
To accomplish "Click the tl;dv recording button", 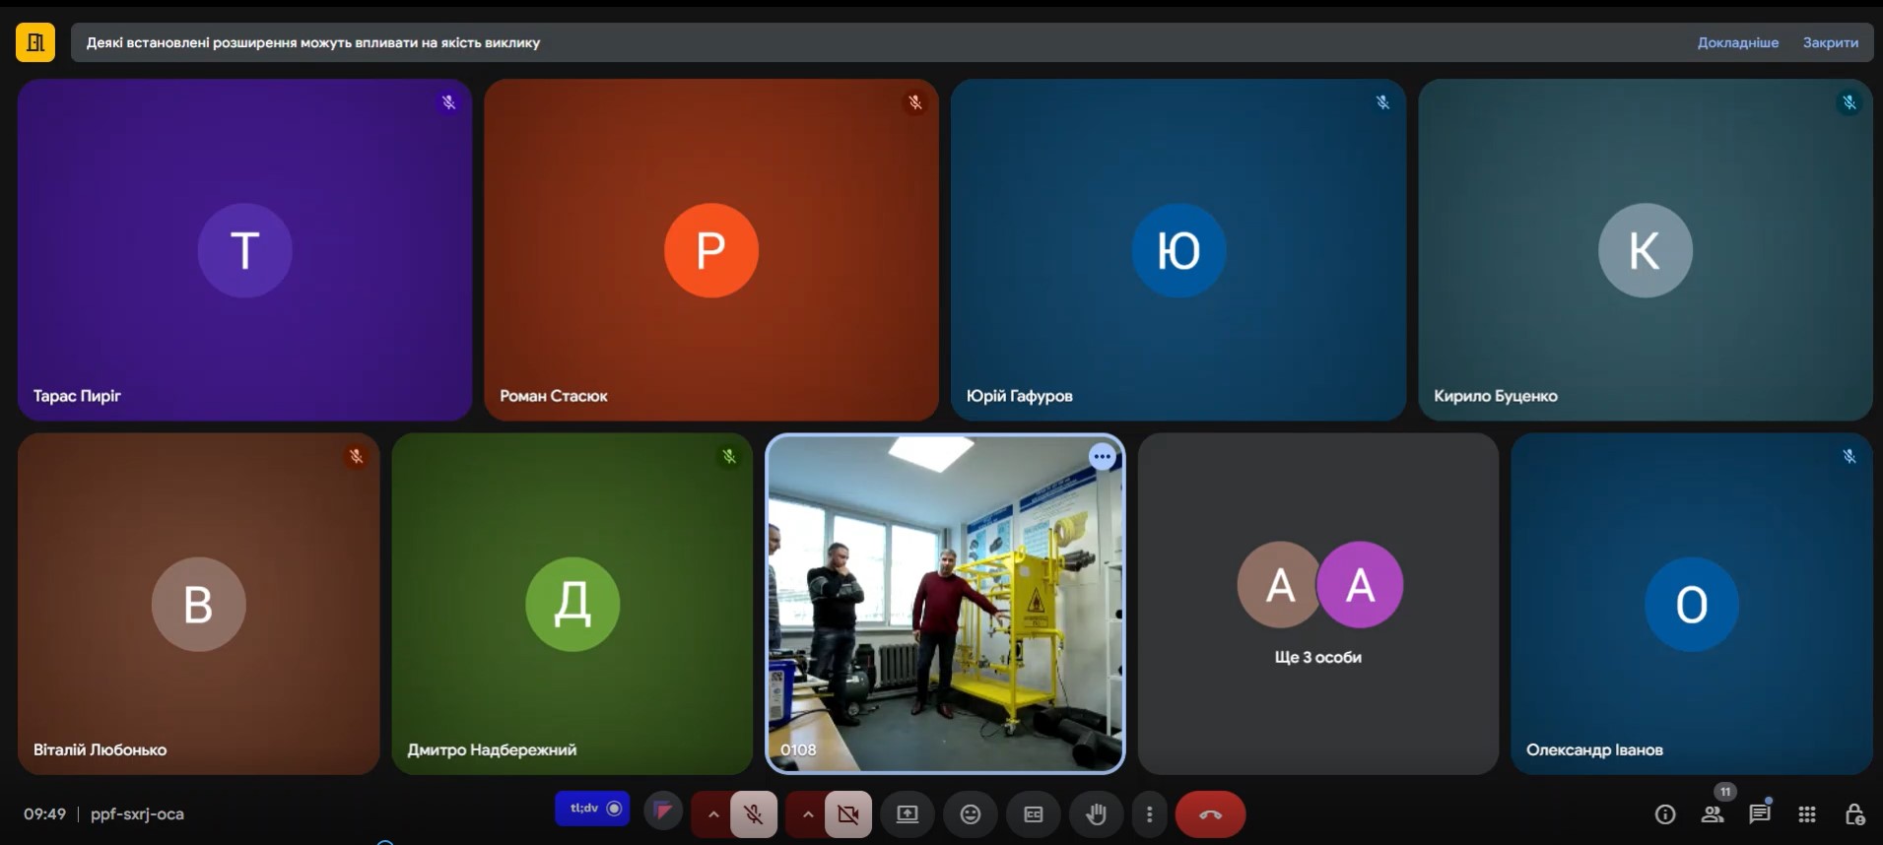I will point(592,809).
